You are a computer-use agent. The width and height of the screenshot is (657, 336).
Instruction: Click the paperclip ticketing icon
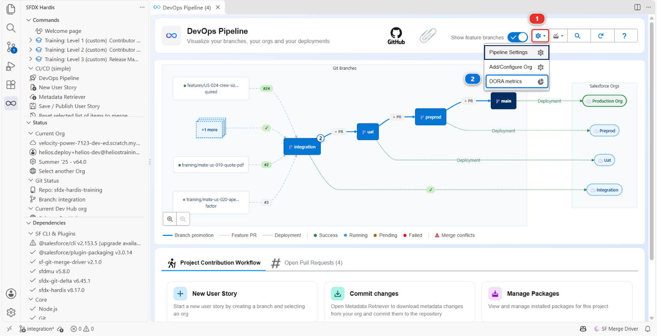click(x=428, y=36)
